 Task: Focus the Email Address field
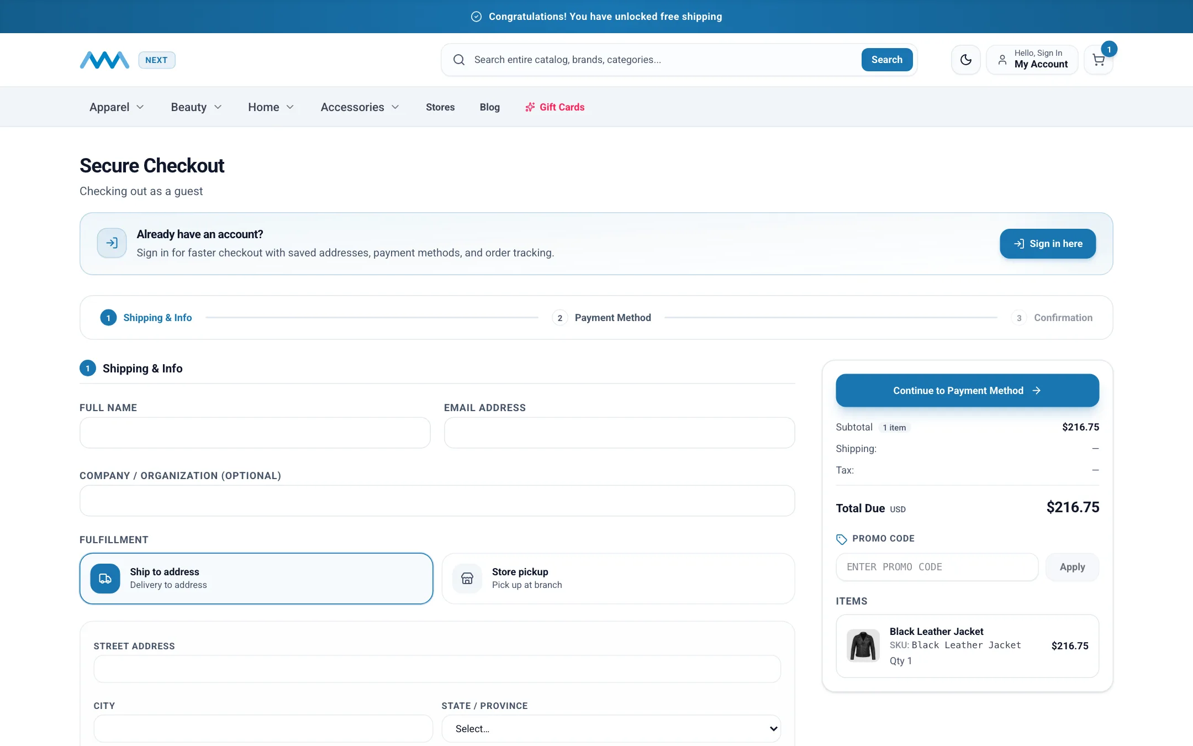coord(620,433)
